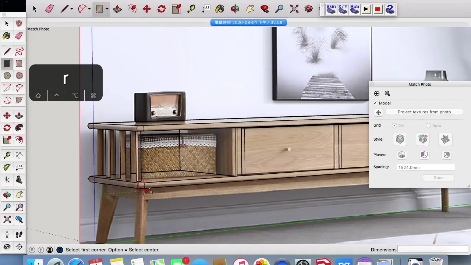Stop using the red square button
The width and height of the screenshot is (471, 265).
click(378, 9)
